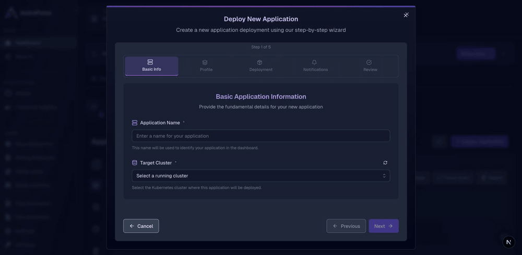Switch to the Profile step tab
The image size is (522, 255).
206,66
